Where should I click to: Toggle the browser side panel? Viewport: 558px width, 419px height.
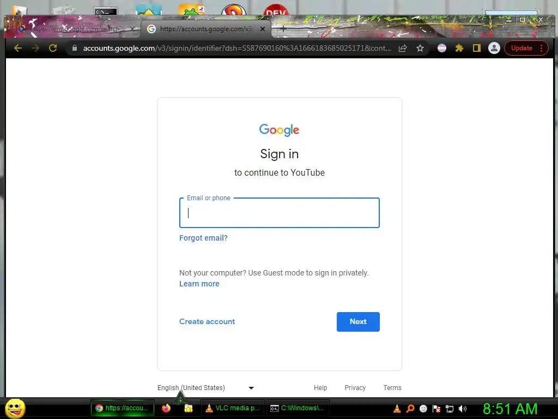pyautogui.click(x=476, y=48)
